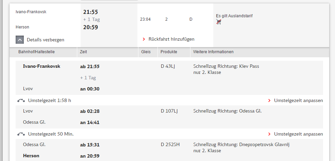Click the Es gilt Auslandstarif notice
335x161 pixels.
click(234, 16)
